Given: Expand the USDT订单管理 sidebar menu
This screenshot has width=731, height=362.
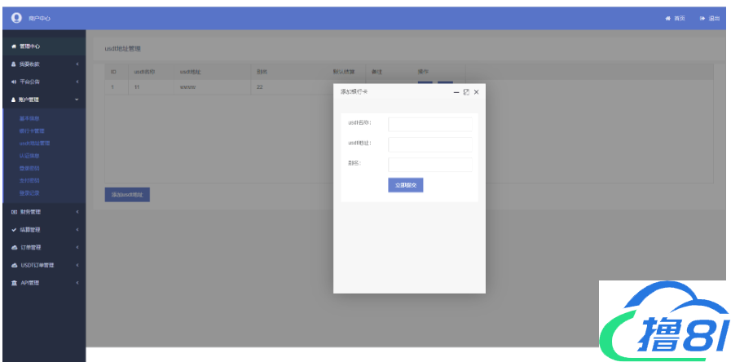Looking at the screenshot, I should point(77,265).
